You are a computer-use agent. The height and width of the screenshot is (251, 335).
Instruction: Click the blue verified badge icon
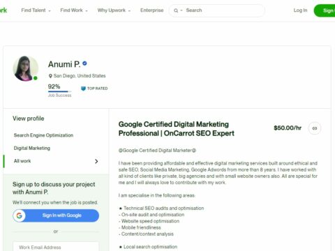pyautogui.click(x=84, y=63)
